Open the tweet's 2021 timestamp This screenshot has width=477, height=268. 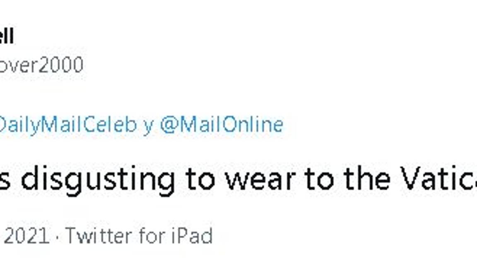pos(26,236)
